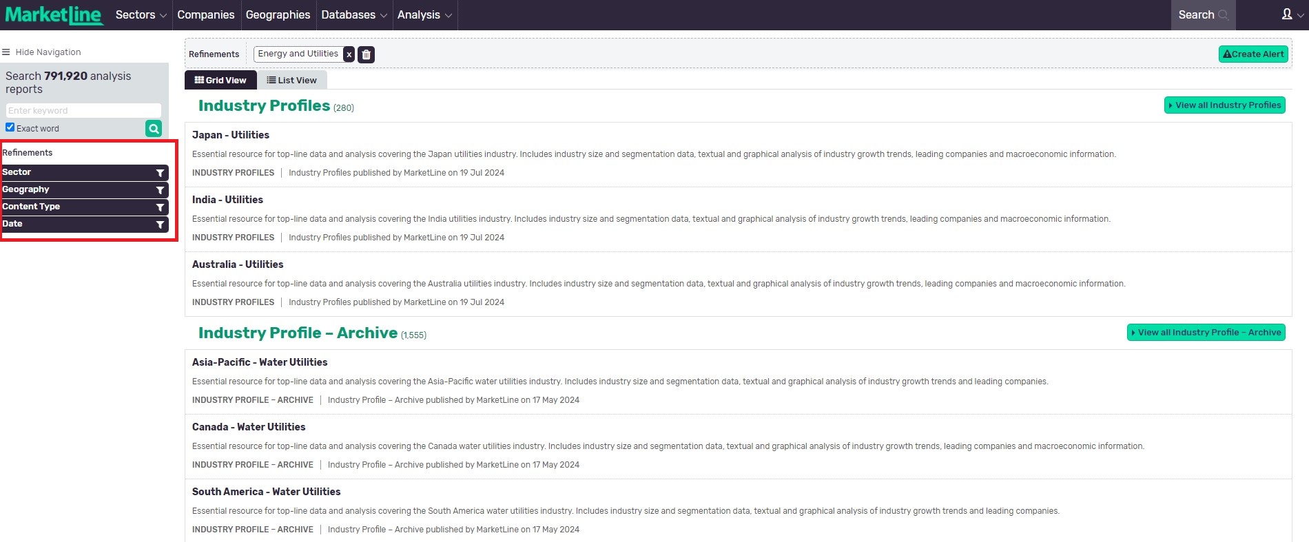Click the Create Alert button
Screen dimensions: 1309x542
pyautogui.click(x=1253, y=54)
